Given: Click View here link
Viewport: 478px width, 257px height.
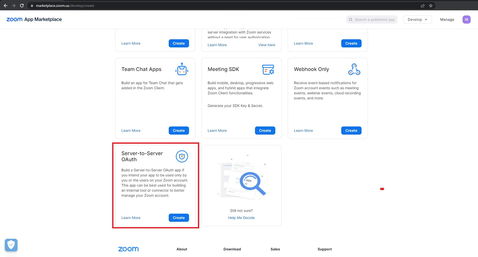Looking at the screenshot, I should (267, 45).
